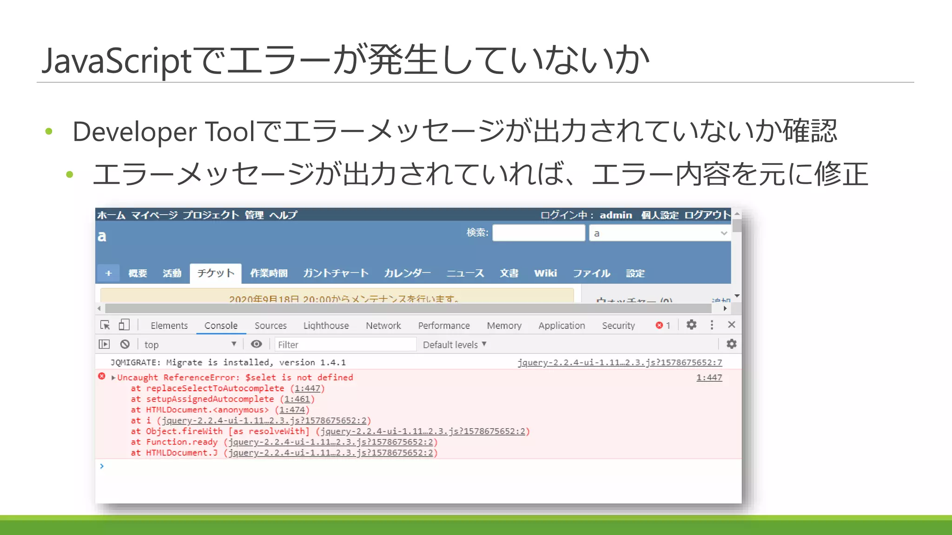
Task: Open 1:461 link in setupAssignedAutocomplete line
Action: 297,399
